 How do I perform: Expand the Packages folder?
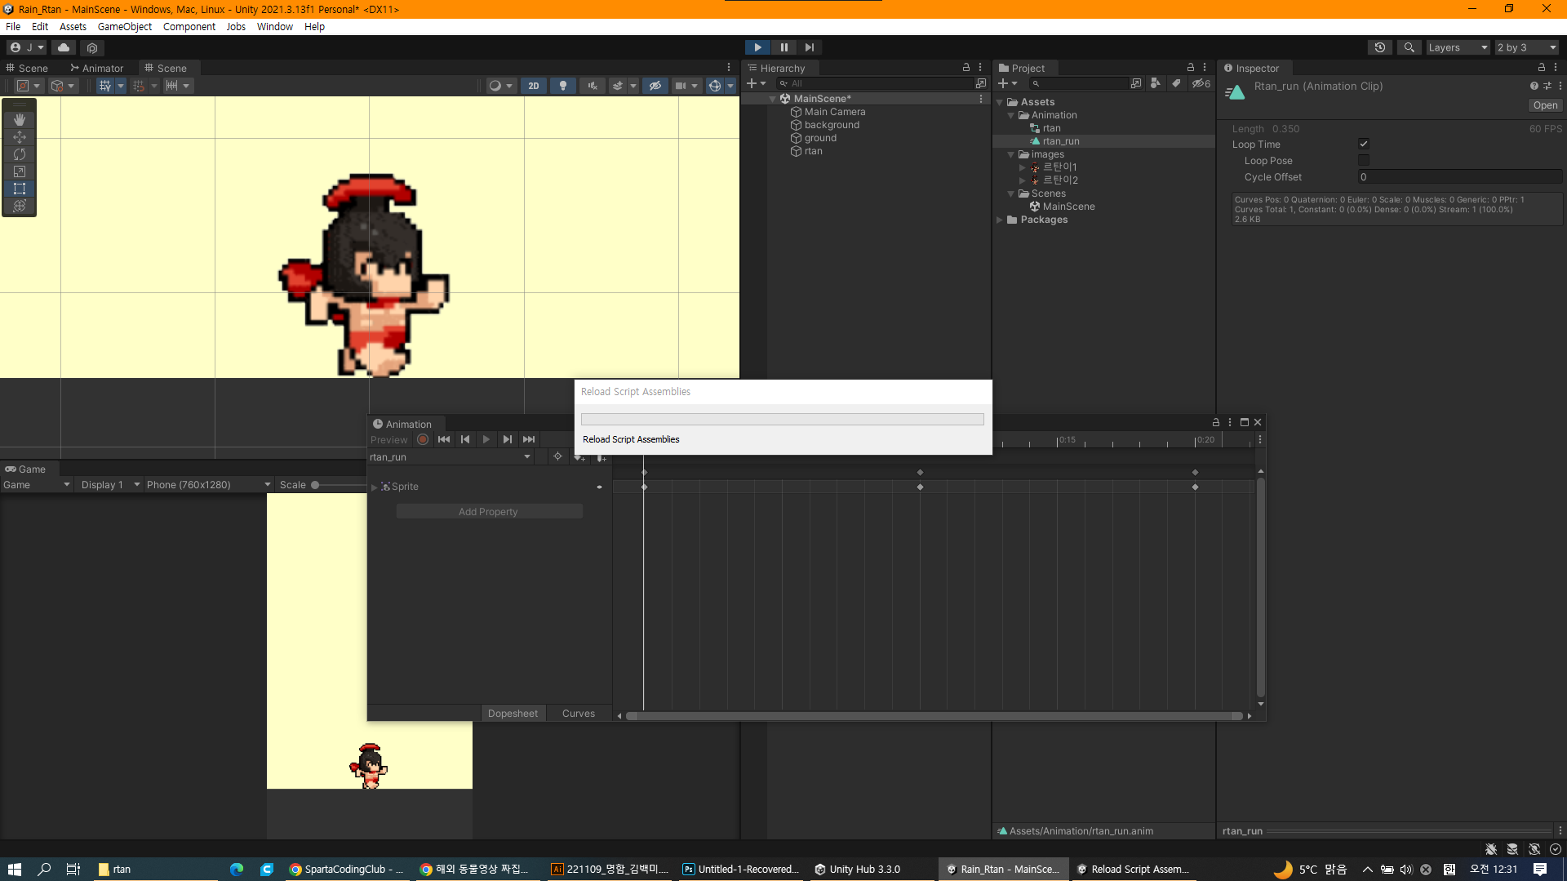click(x=1000, y=220)
